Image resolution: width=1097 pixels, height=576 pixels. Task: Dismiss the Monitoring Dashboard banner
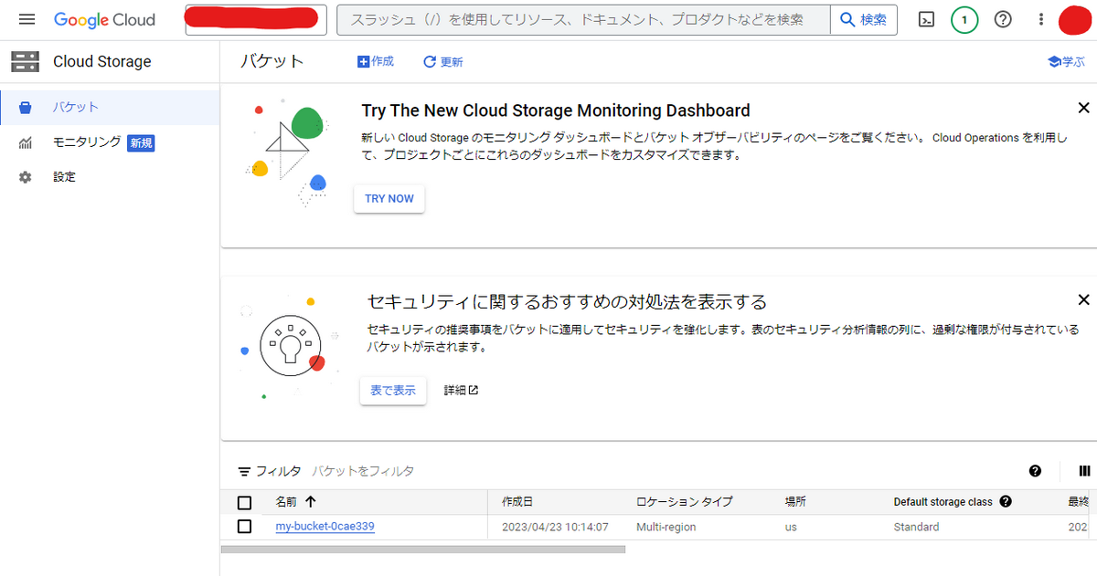pyautogui.click(x=1084, y=108)
